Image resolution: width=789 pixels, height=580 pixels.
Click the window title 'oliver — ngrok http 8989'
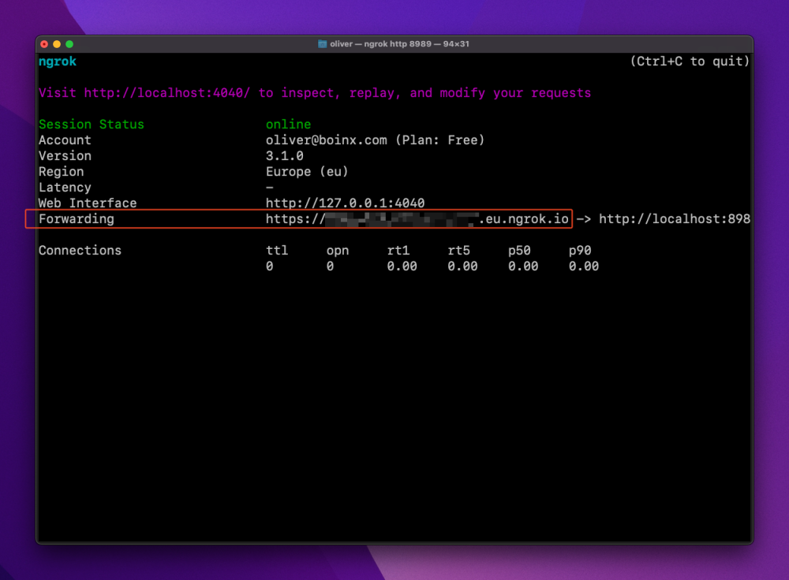point(380,44)
